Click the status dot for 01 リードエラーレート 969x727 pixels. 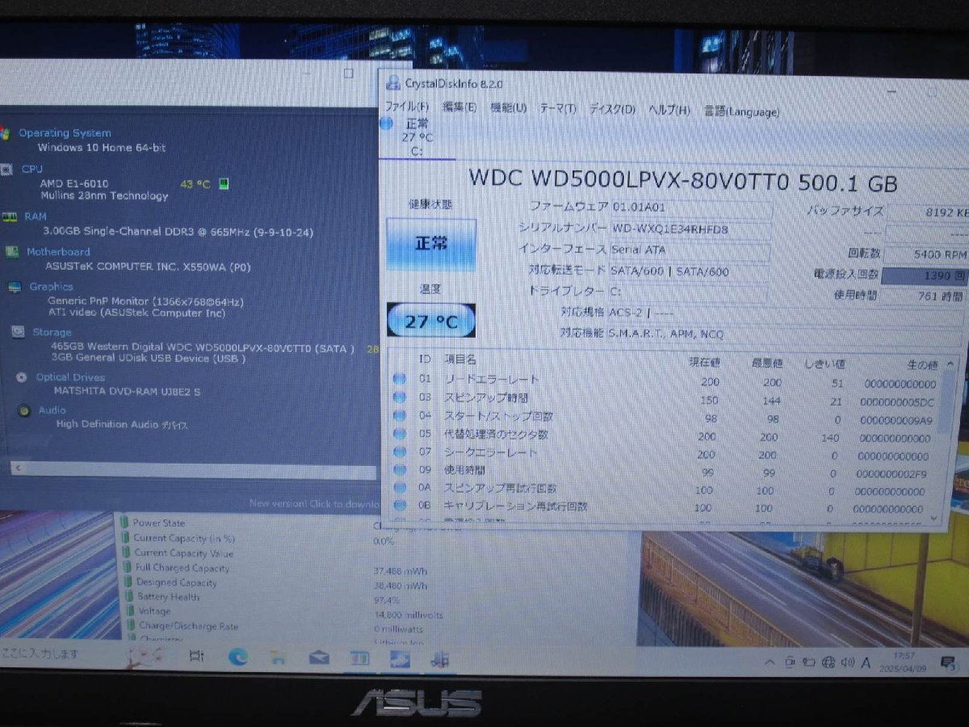(399, 379)
